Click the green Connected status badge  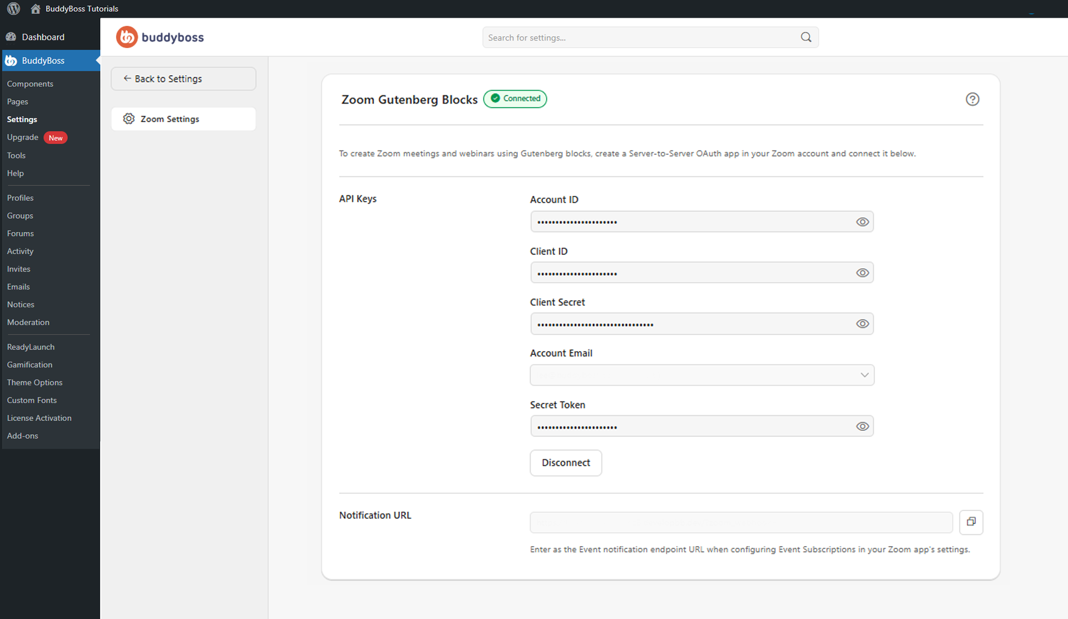(x=515, y=99)
